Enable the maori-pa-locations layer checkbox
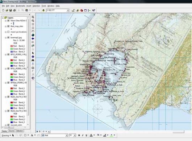Screen dimensions: 192x141 pos(8,32)
